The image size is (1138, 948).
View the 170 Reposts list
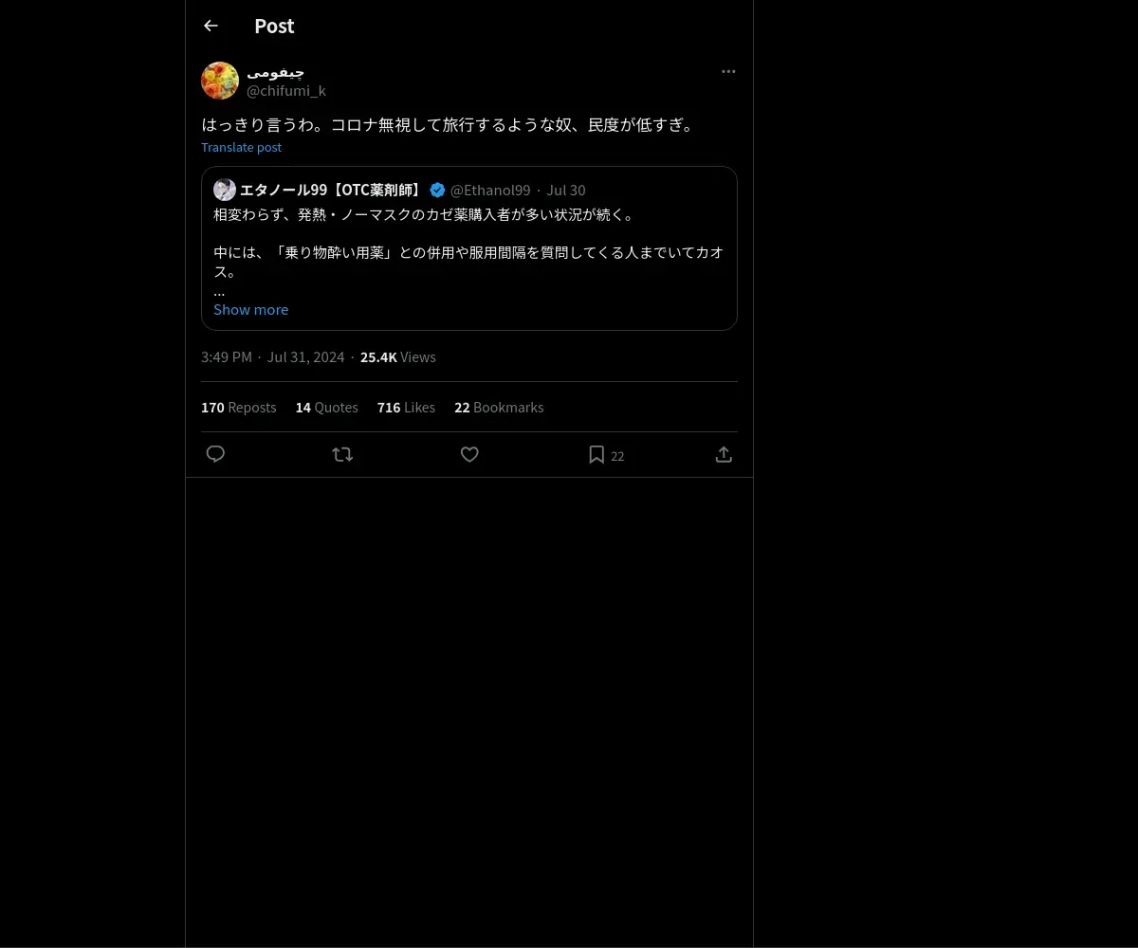point(239,407)
